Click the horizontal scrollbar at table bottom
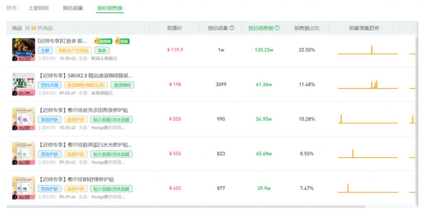 pos(186,207)
